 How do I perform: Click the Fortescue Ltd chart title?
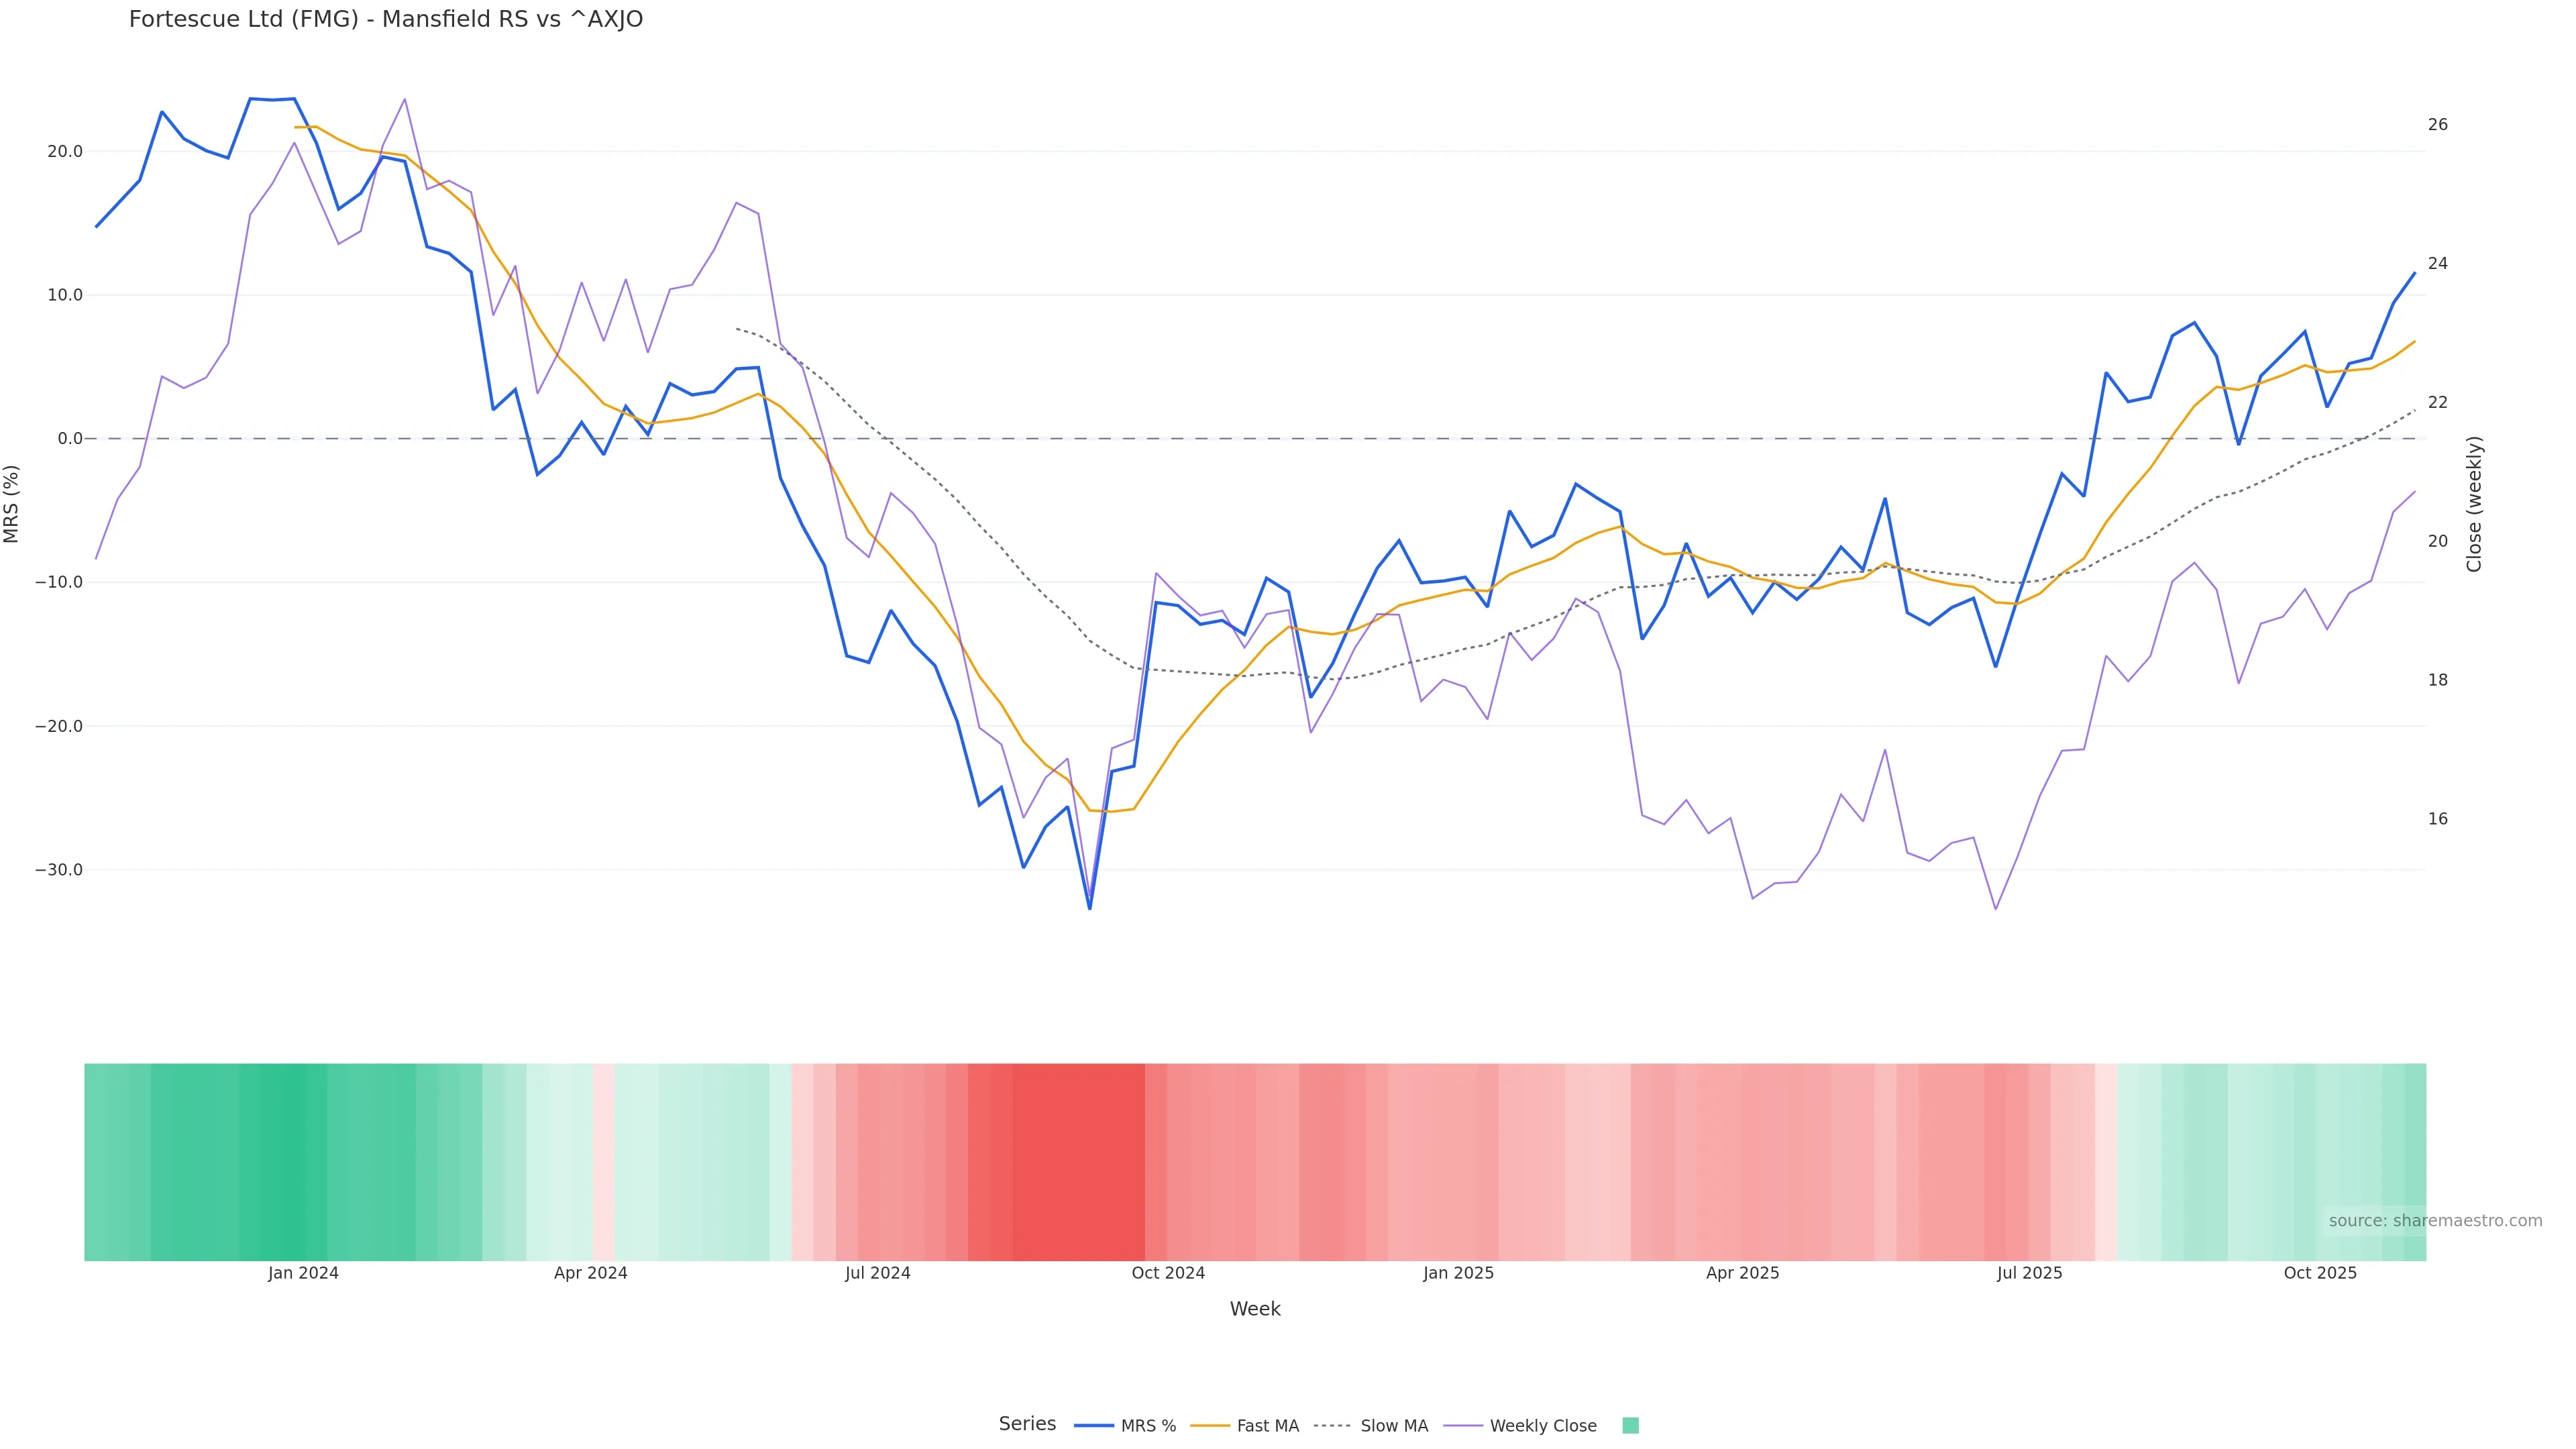[386, 19]
